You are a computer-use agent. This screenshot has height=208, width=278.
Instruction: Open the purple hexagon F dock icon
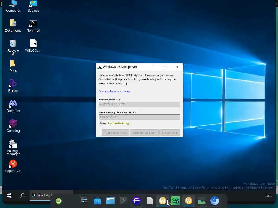coord(137,201)
